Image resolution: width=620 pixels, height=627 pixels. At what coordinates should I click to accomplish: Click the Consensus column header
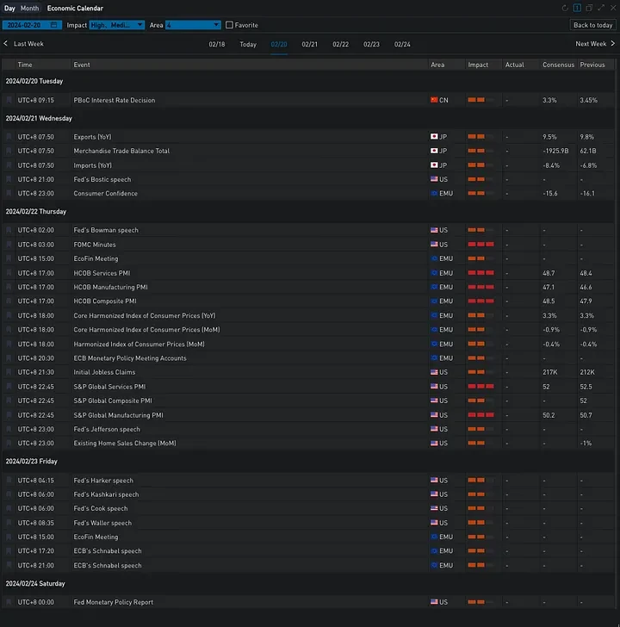pos(558,65)
